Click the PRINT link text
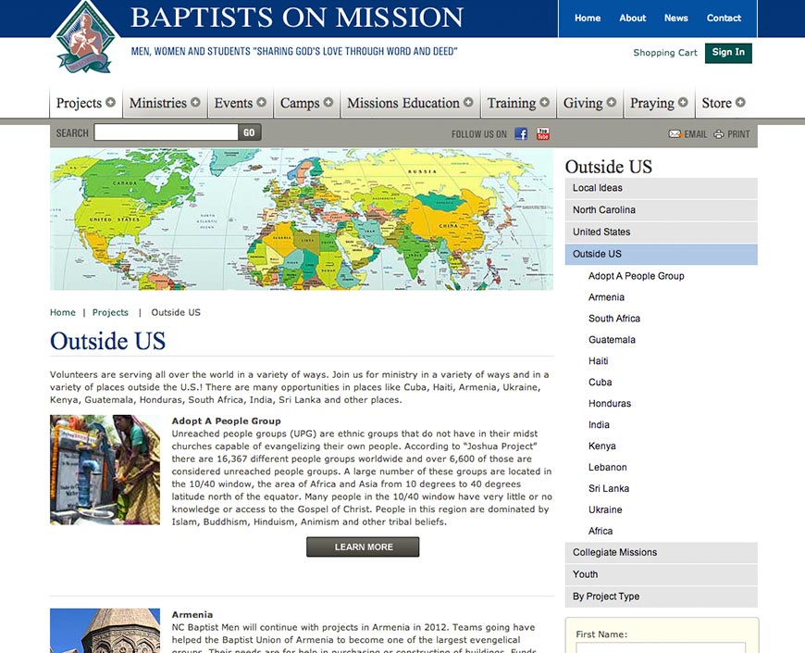 [738, 134]
